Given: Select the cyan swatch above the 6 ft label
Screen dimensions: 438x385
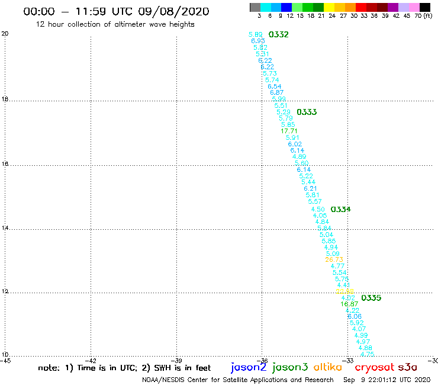Looking at the screenshot, I should pos(266,7).
